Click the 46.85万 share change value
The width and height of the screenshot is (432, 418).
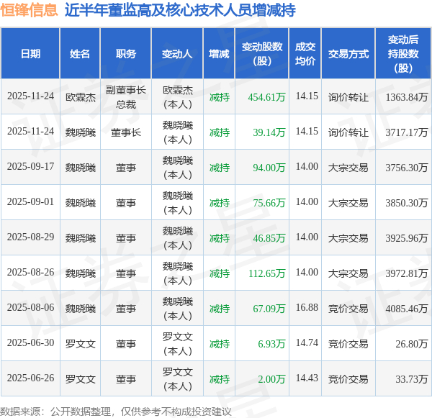click(x=269, y=238)
